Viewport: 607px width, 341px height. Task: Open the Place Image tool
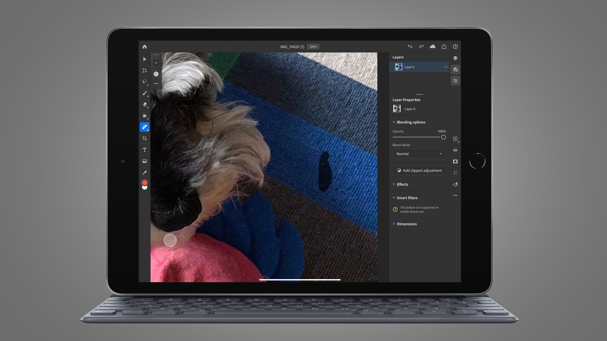pyautogui.click(x=145, y=161)
